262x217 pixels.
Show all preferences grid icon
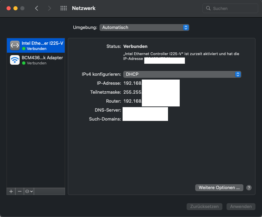pos(63,8)
